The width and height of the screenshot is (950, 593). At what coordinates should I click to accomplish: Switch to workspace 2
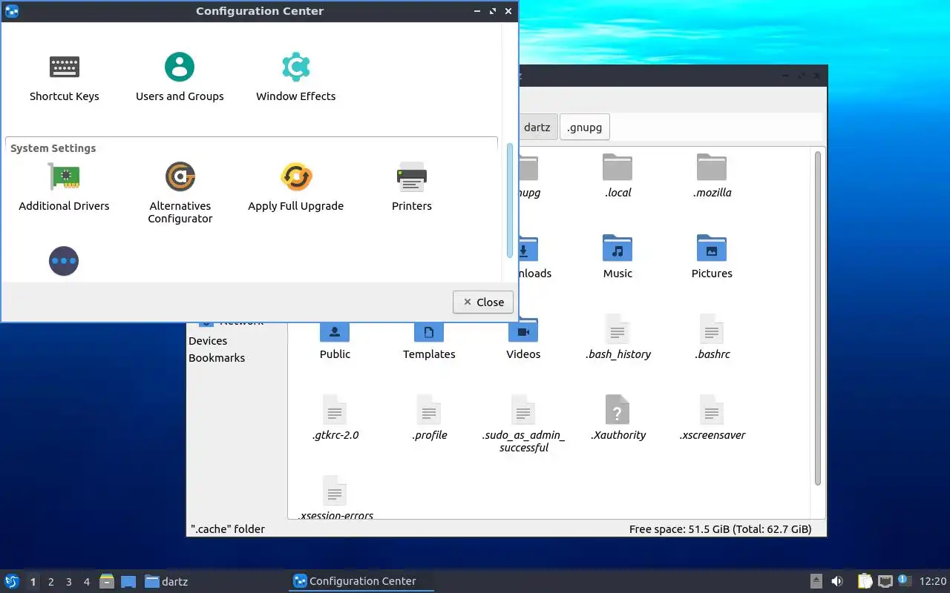(50, 582)
